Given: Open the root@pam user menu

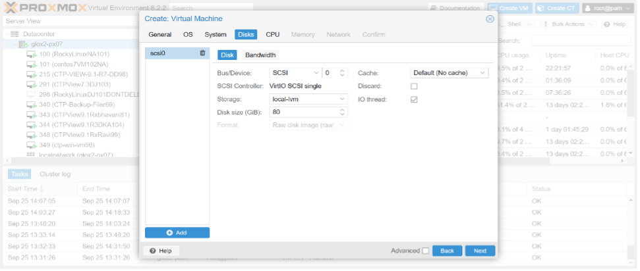Looking at the screenshot, I should pos(608,8).
